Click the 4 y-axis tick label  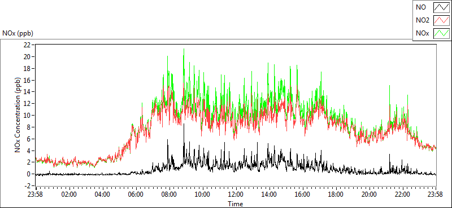[29, 151]
